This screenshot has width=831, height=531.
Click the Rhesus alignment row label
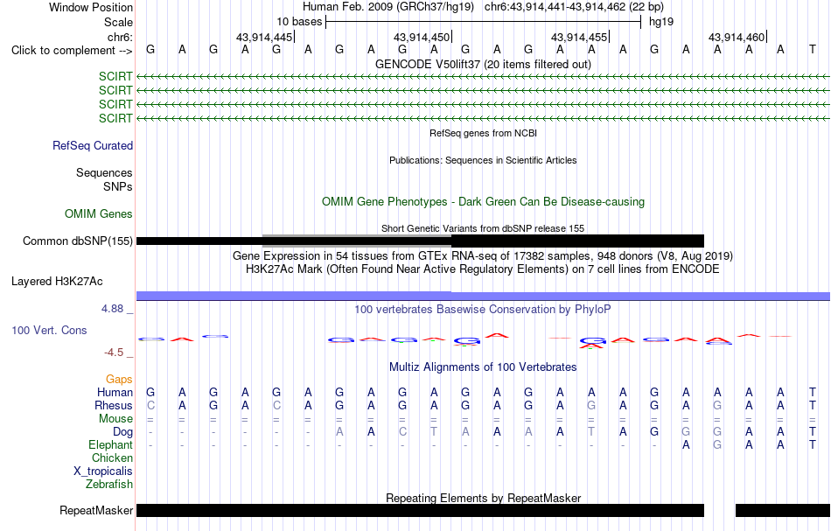[114, 405]
